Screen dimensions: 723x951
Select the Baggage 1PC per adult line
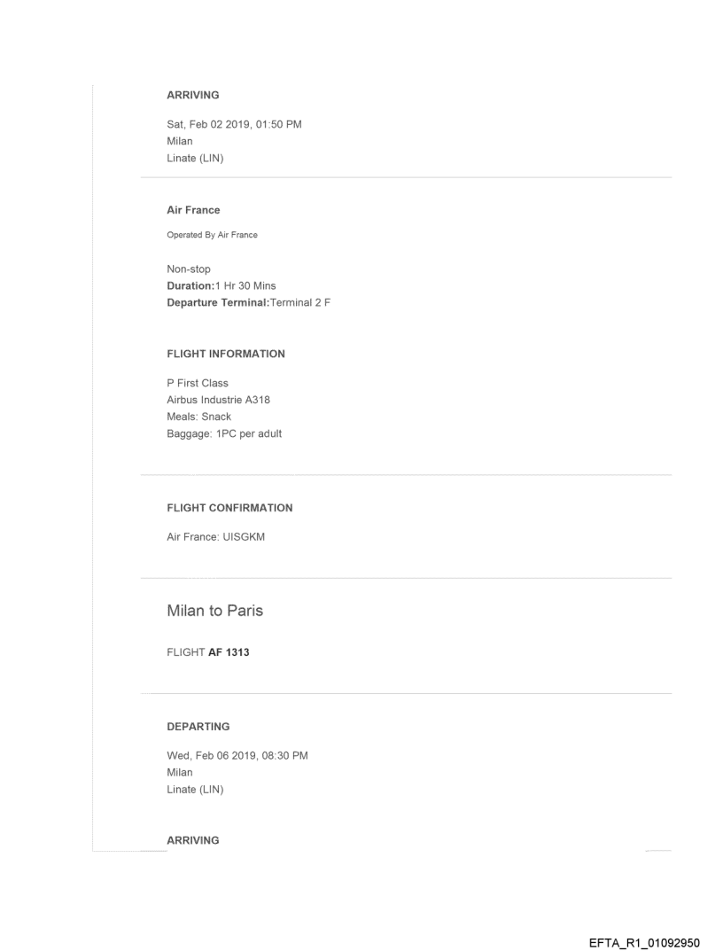(x=224, y=433)
